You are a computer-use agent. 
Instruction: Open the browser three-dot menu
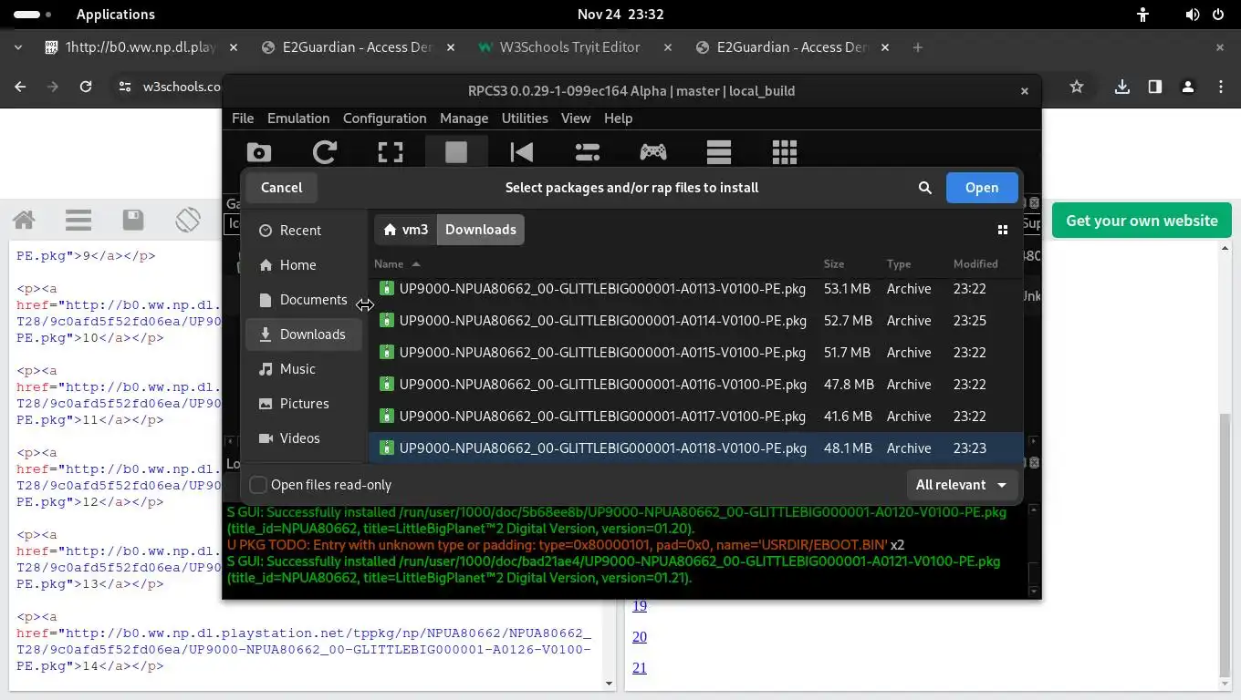tap(1221, 87)
